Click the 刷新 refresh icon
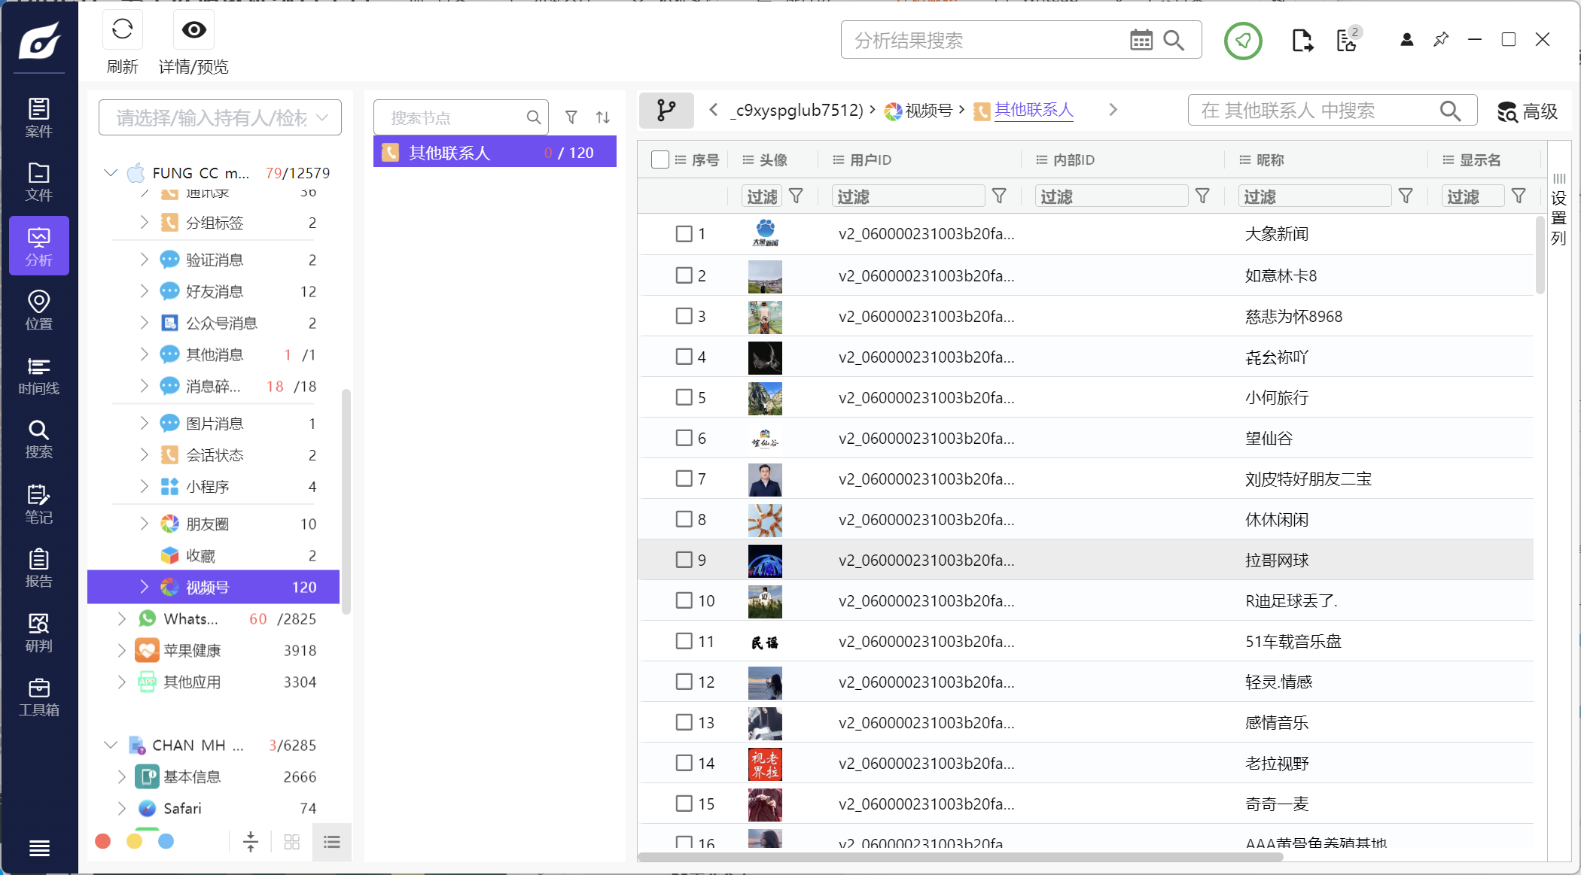 point(122,30)
